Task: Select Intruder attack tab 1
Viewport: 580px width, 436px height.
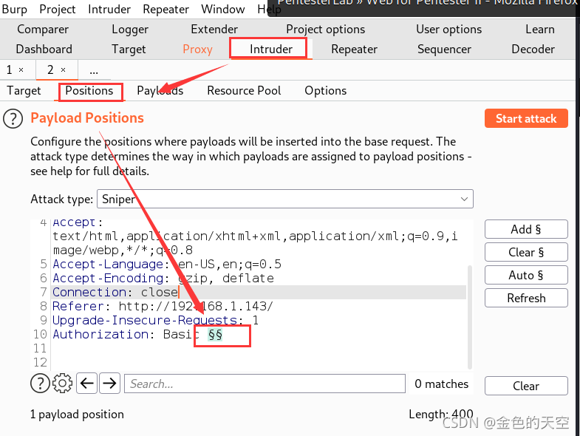Action: [x=10, y=69]
